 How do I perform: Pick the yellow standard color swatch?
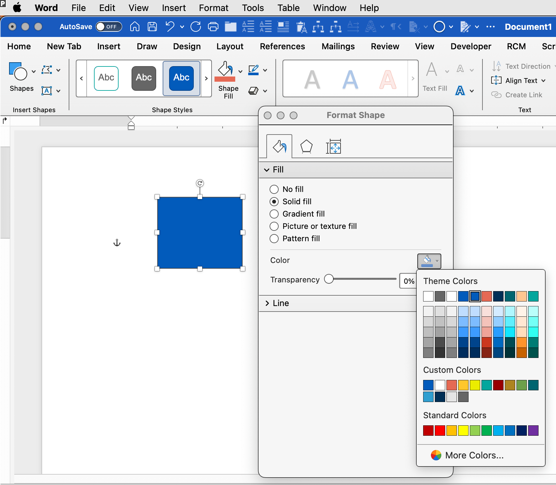[x=463, y=431]
